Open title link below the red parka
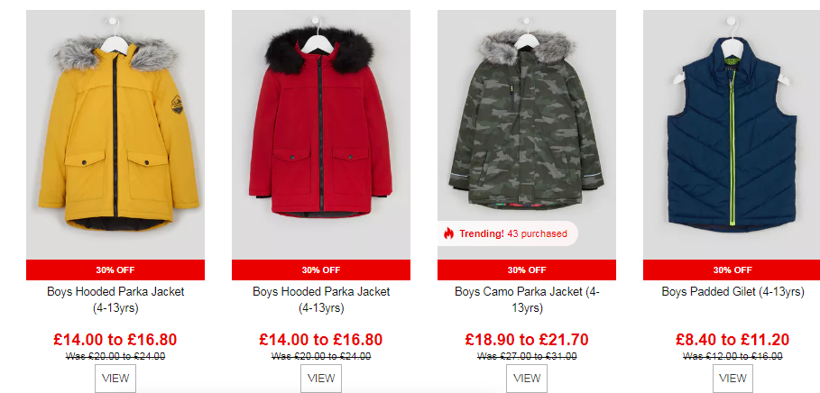Screen dimensions: 820x393 (321, 300)
